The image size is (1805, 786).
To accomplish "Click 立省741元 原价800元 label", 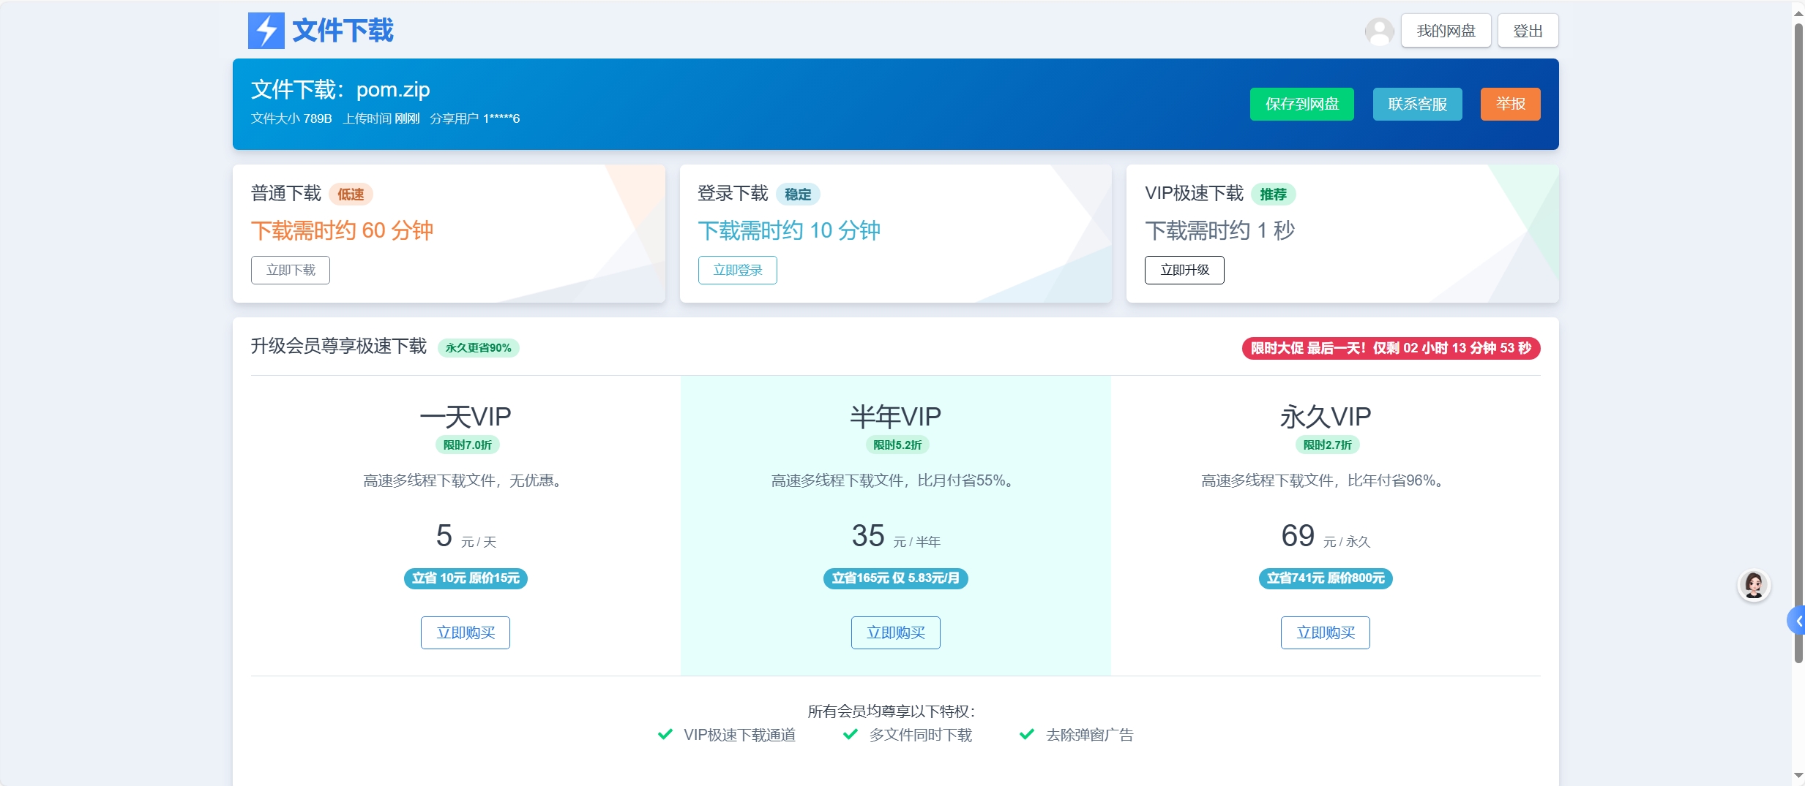I will (x=1326, y=578).
